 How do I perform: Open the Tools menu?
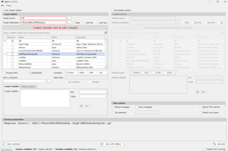[9, 5]
